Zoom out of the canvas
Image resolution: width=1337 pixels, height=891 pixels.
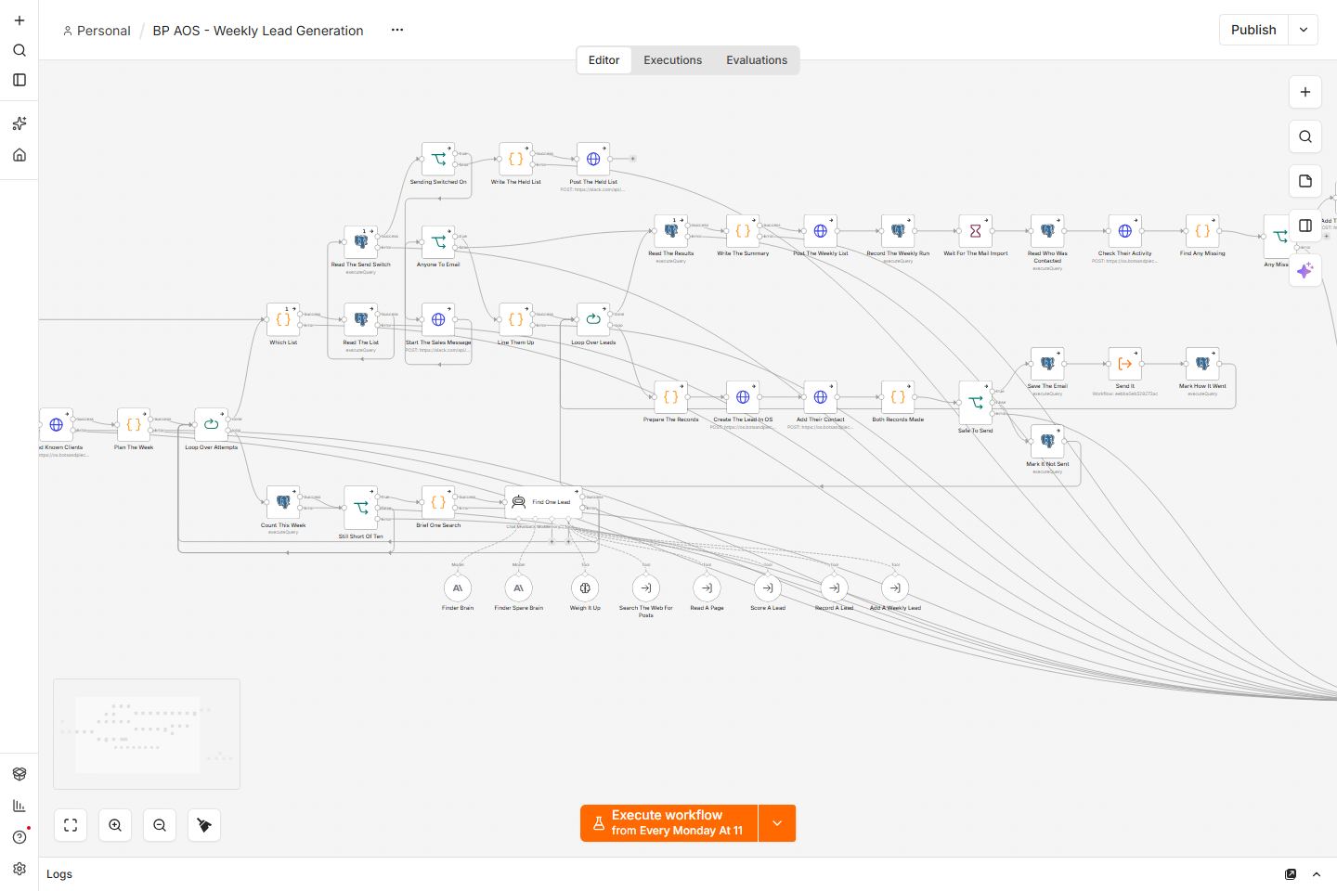[x=160, y=825]
